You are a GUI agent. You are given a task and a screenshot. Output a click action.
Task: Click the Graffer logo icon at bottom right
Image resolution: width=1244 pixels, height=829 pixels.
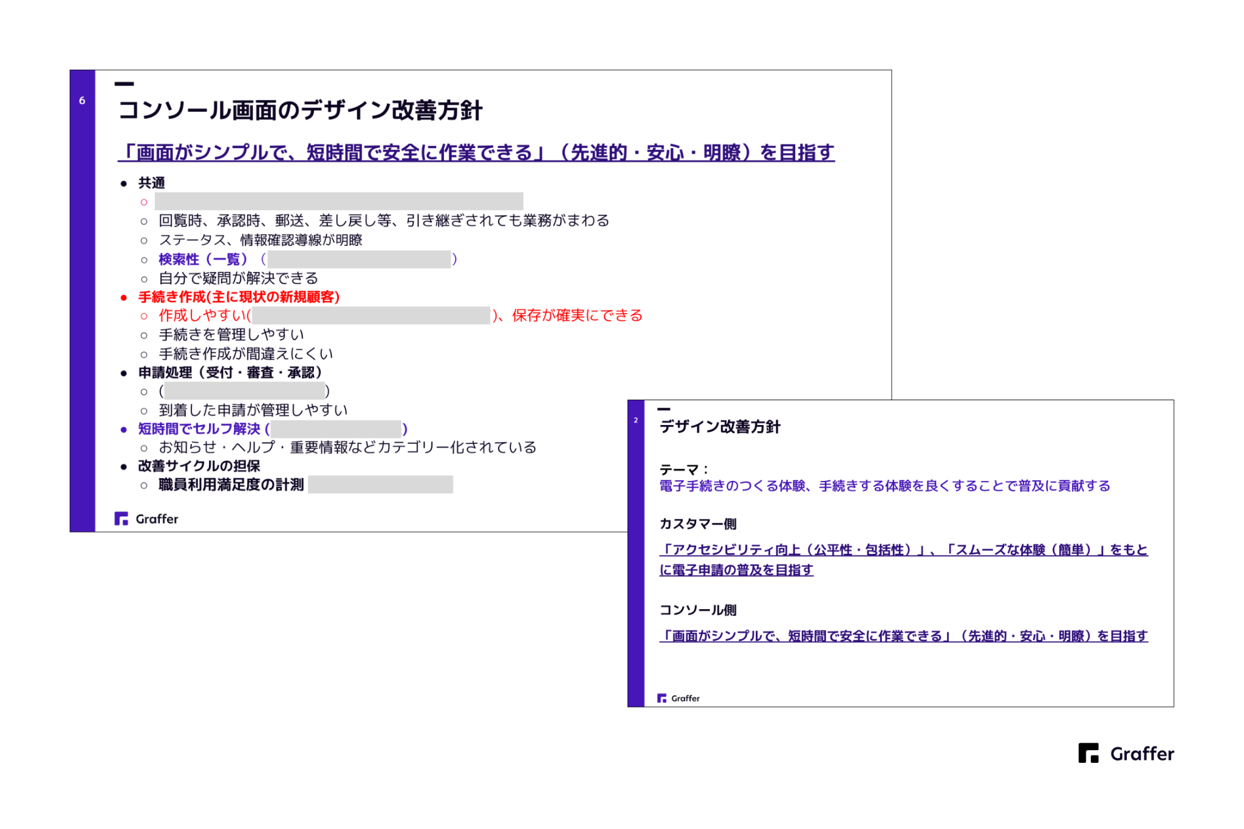[x=1088, y=753]
